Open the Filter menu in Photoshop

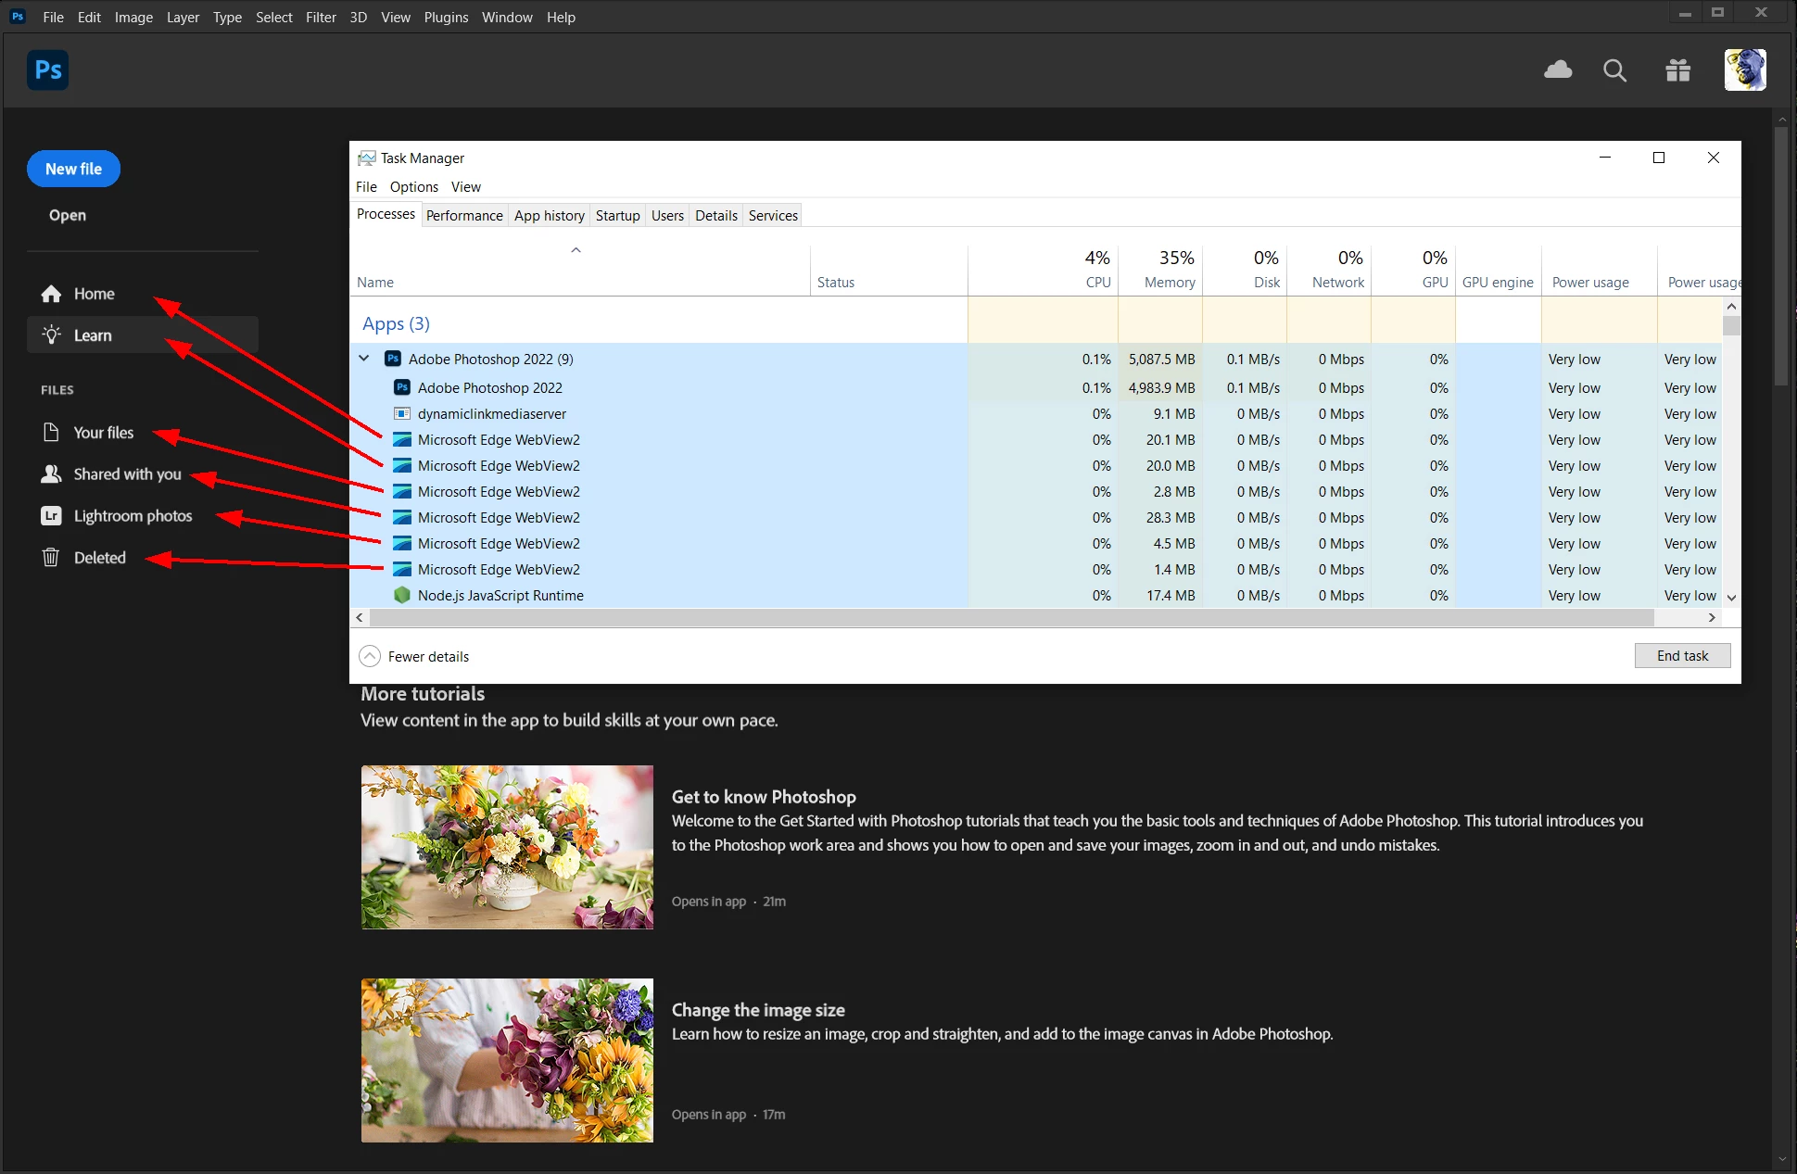[321, 17]
